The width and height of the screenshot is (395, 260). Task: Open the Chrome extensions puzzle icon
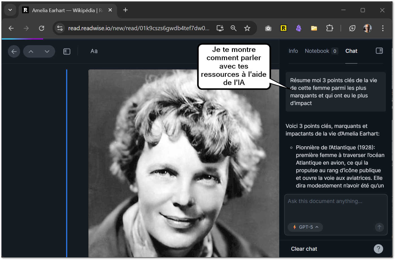329,28
